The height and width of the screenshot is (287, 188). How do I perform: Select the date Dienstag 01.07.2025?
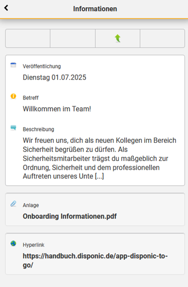coord(54,77)
